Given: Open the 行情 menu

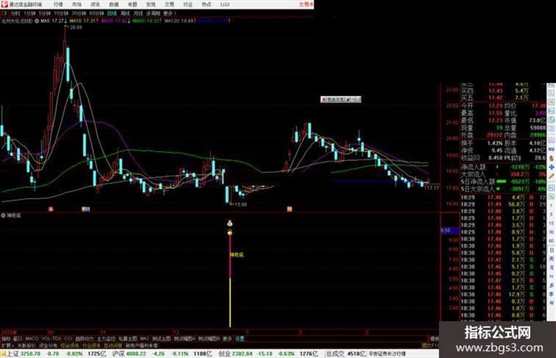Looking at the screenshot, I should click(58, 4).
